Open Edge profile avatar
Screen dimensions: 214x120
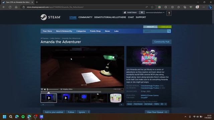pyautogui.click(x=197, y=7)
